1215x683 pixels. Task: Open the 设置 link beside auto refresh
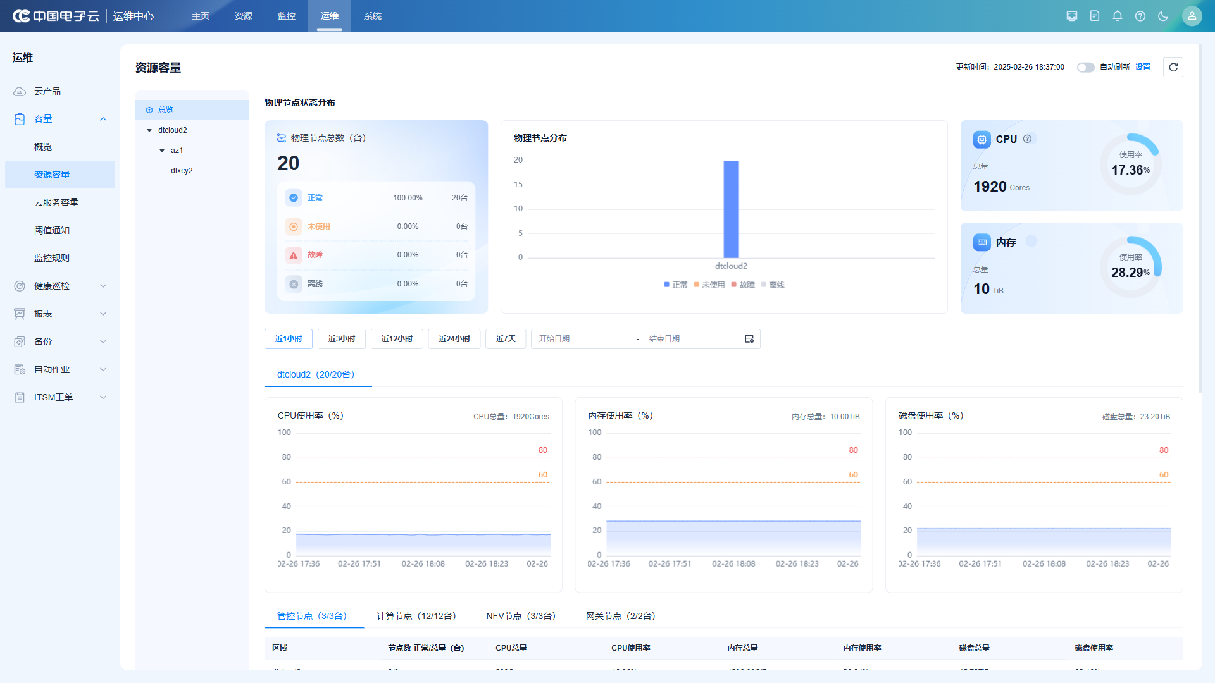point(1143,67)
